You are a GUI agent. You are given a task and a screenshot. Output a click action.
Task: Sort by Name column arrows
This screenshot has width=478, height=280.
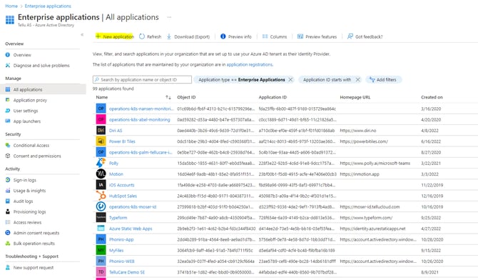coord(168,97)
